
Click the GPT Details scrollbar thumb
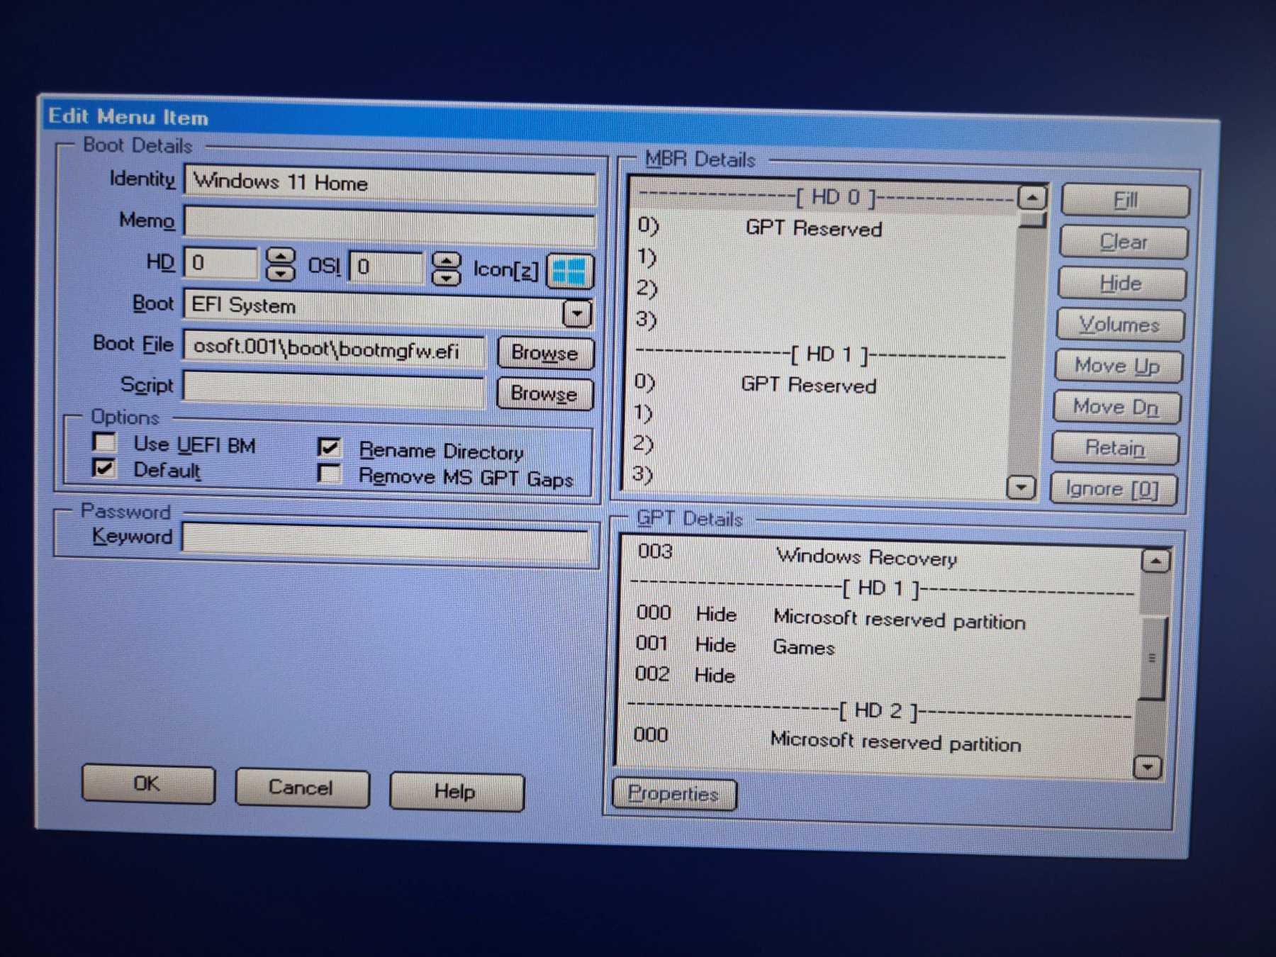coord(1152,658)
